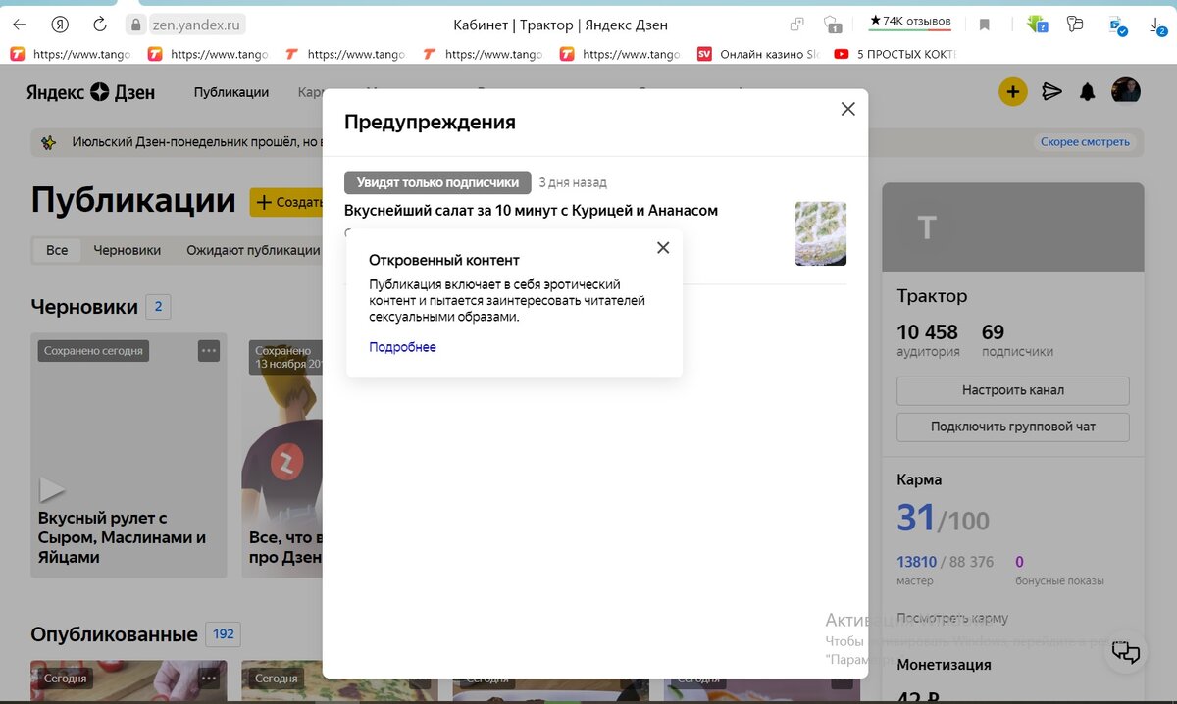The image size is (1177, 704).
Task: Click the Опубликованные count badge 192
Action: pos(224,634)
